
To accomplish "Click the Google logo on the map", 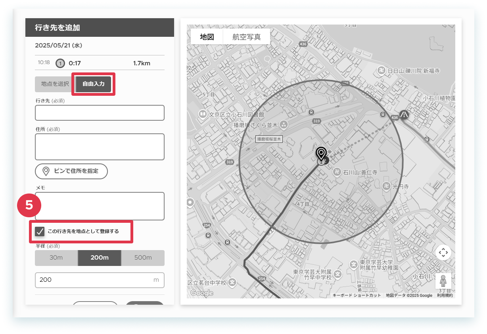I will (201, 293).
